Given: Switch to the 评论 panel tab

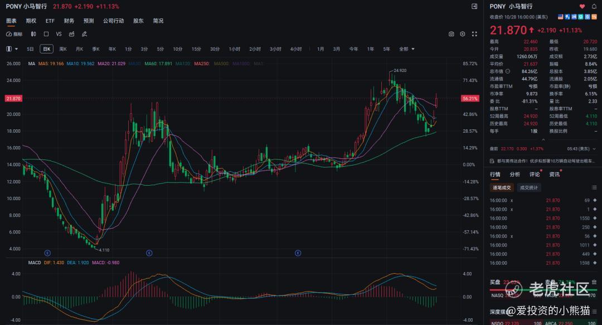Looking at the screenshot, I should click(x=535, y=174).
